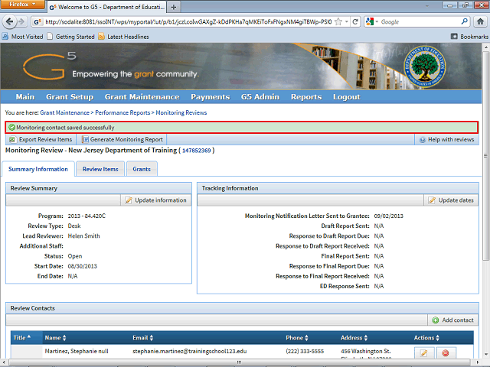
Task: Delete Martinez, Stephanie contact red icon
Action: (446, 352)
